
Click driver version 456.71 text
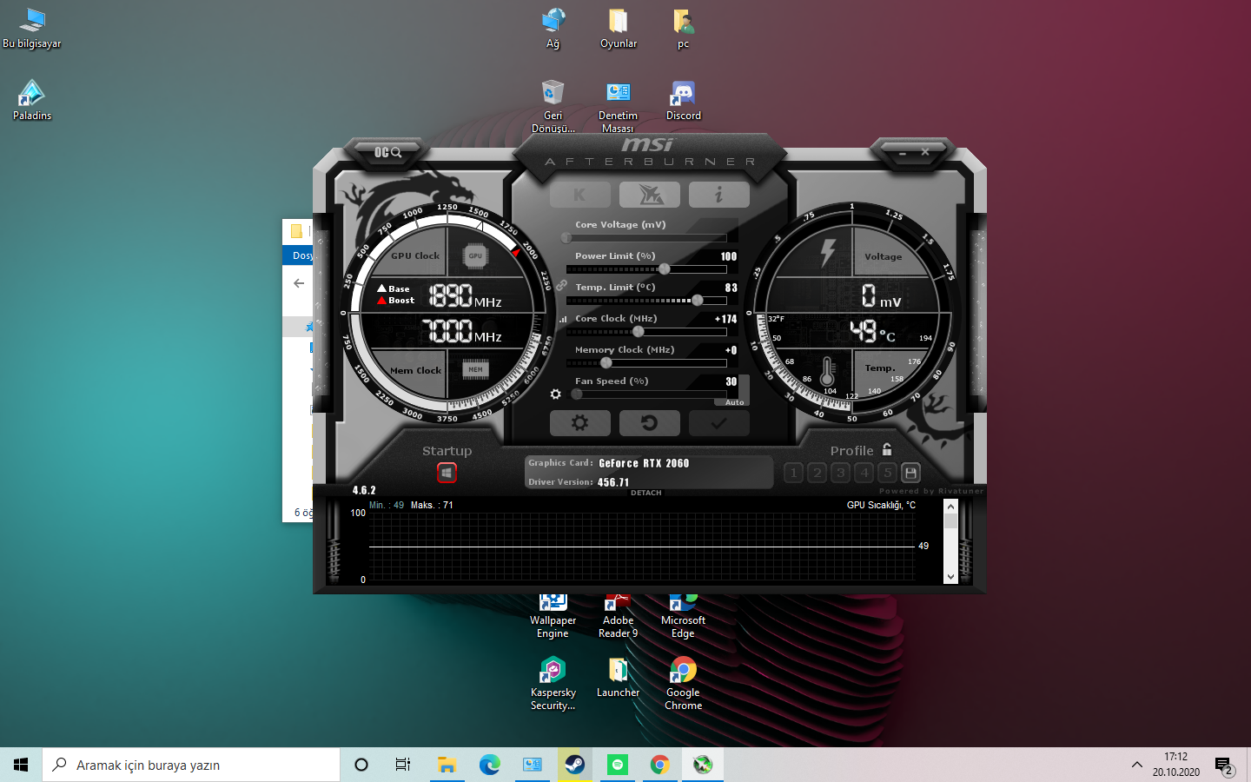click(x=613, y=482)
